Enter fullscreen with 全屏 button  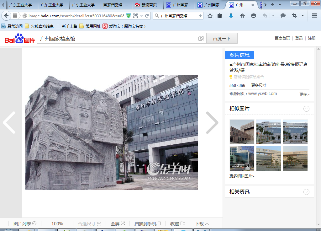point(118,224)
